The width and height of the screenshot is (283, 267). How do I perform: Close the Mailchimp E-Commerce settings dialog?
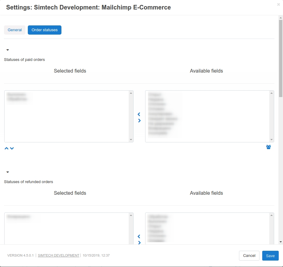[x=278, y=5]
